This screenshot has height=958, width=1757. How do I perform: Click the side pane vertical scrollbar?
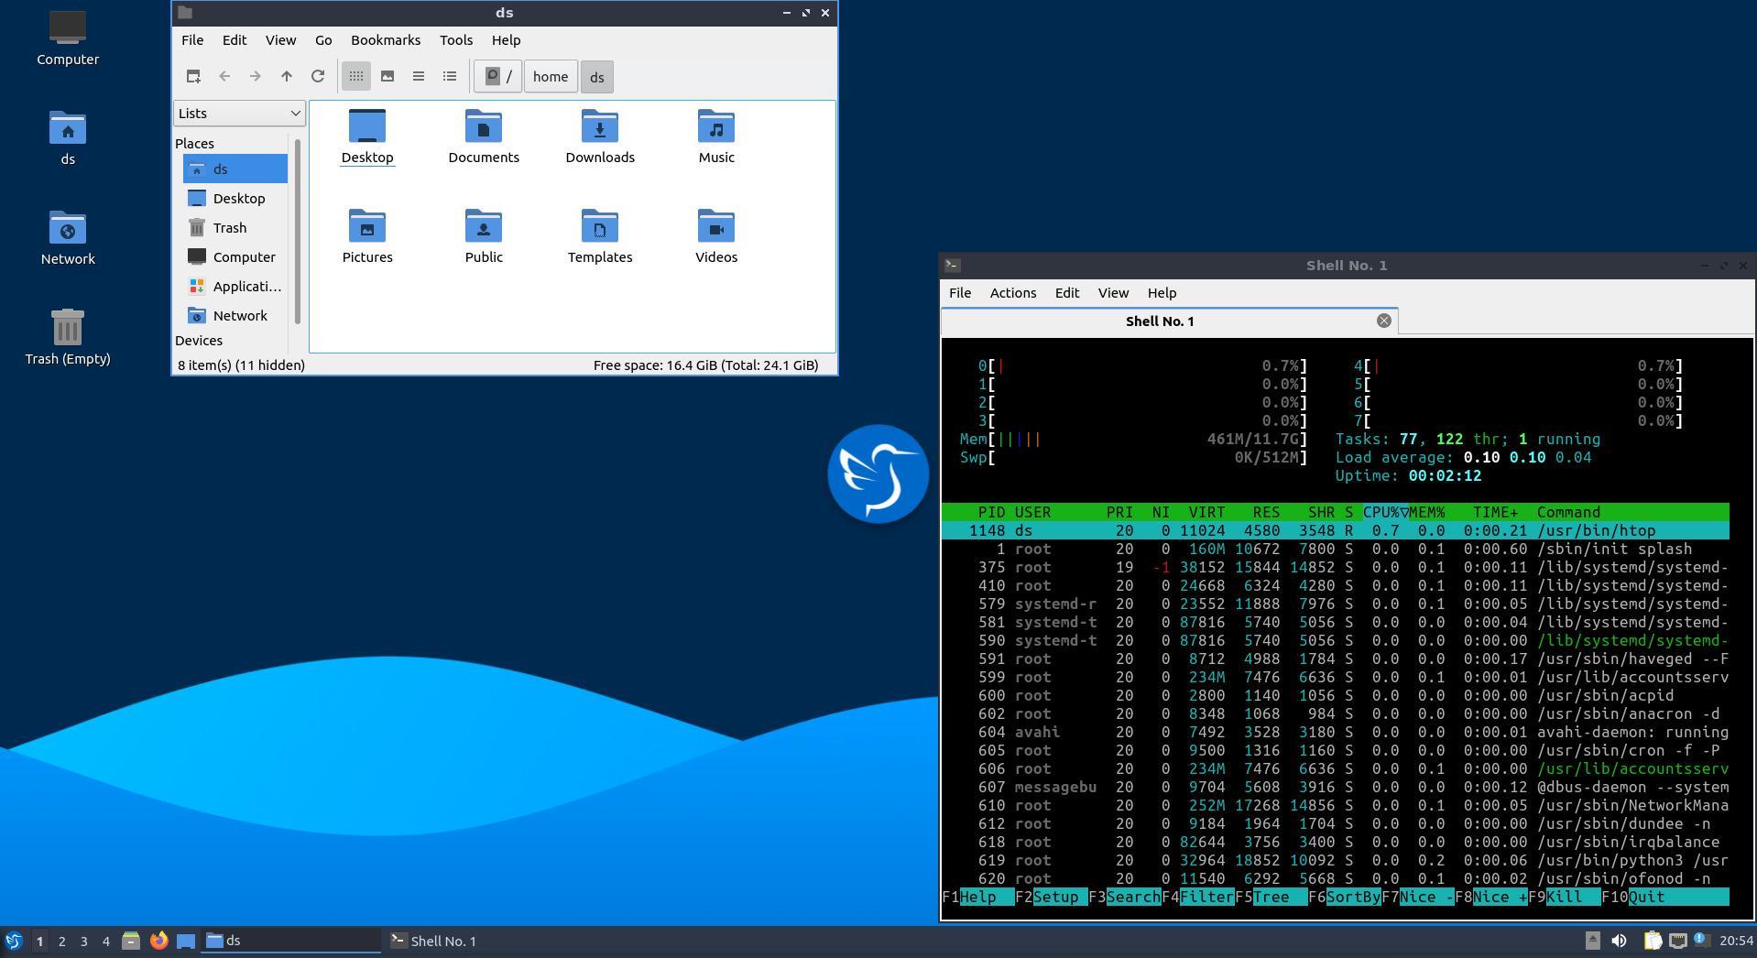pos(298,231)
